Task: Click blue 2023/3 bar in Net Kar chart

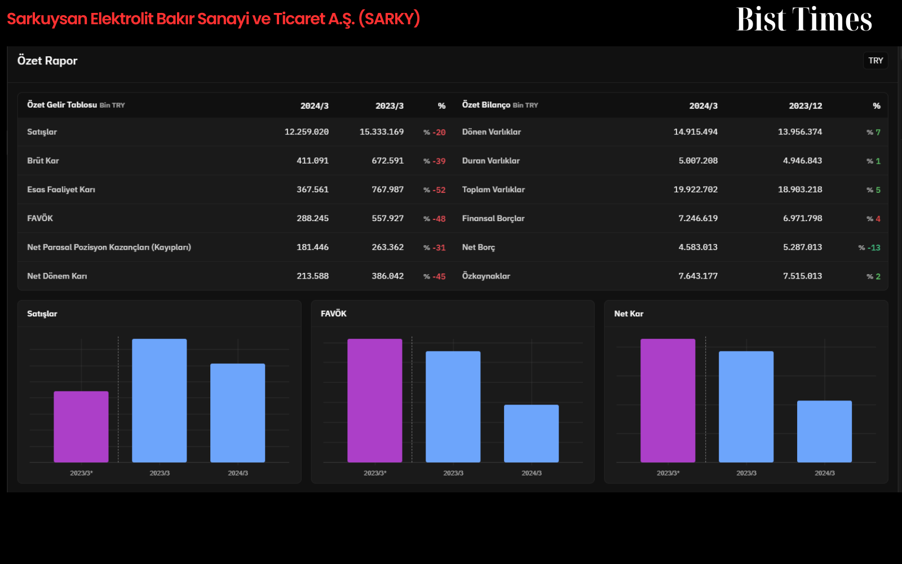Action: coord(746,407)
